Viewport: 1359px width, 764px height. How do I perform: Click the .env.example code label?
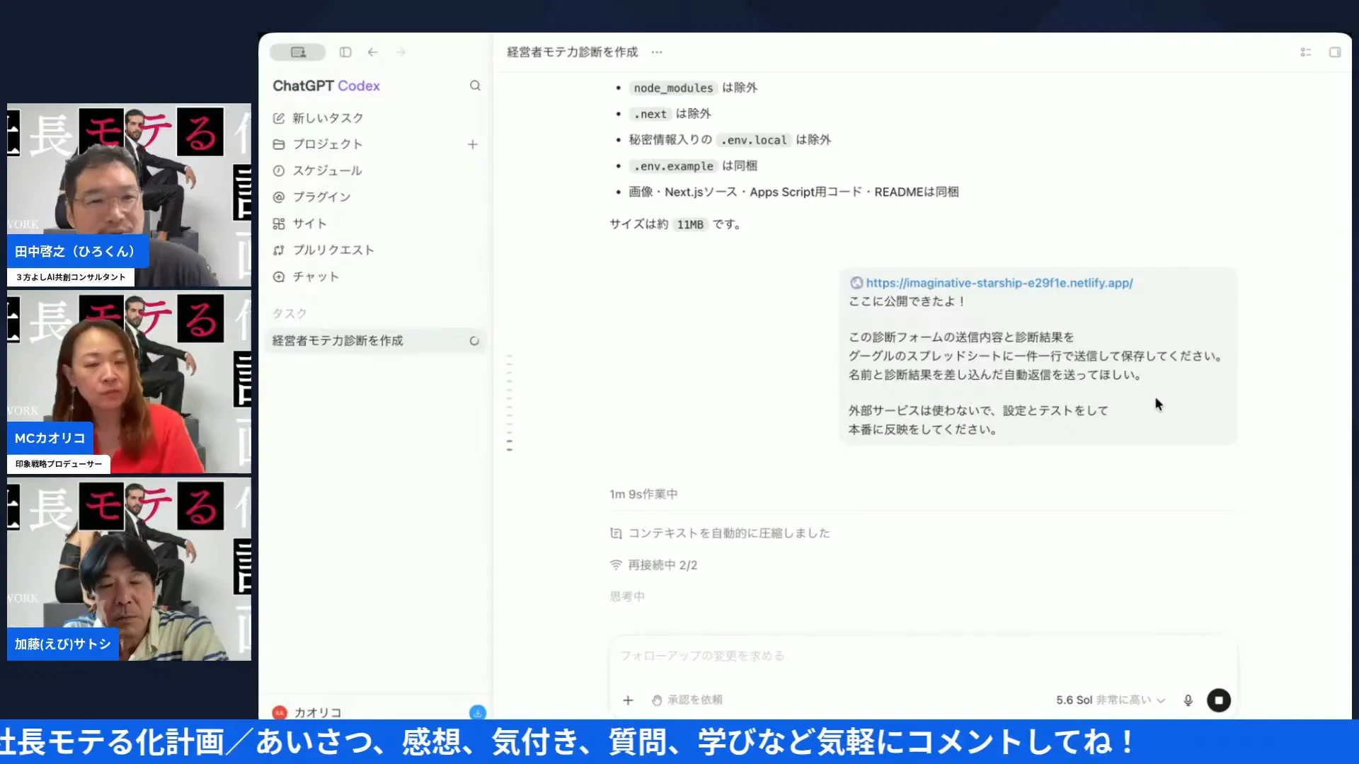(x=673, y=166)
